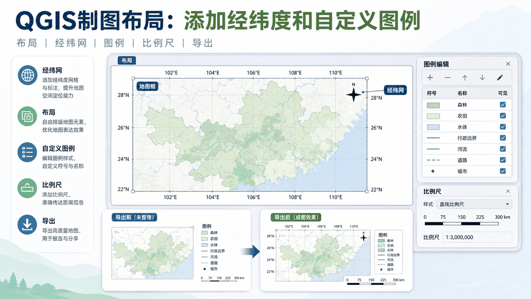Click the 城市 dot symbol
The width and height of the screenshot is (531, 299).
click(433, 171)
